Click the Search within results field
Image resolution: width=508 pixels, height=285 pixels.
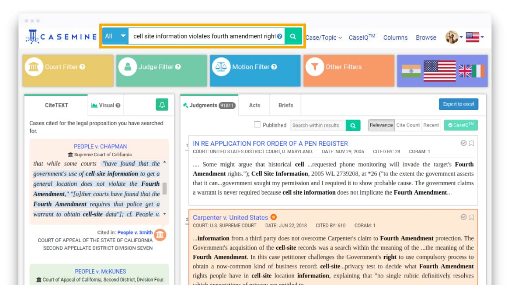pyautogui.click(x=318, y=125)
